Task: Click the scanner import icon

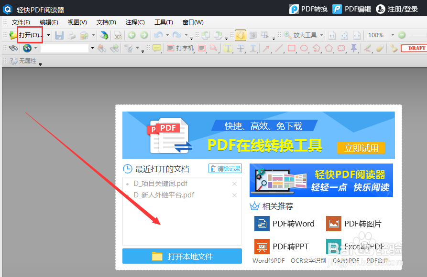Action: 104,35
